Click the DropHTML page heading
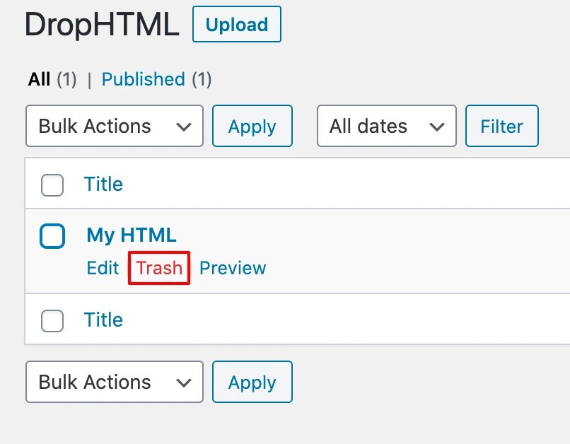Image resolution: width=570 pixels, height=444 pixels. (x=100, y=24)
